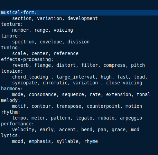Place cursor on texture heading line

tap(12, 24)
